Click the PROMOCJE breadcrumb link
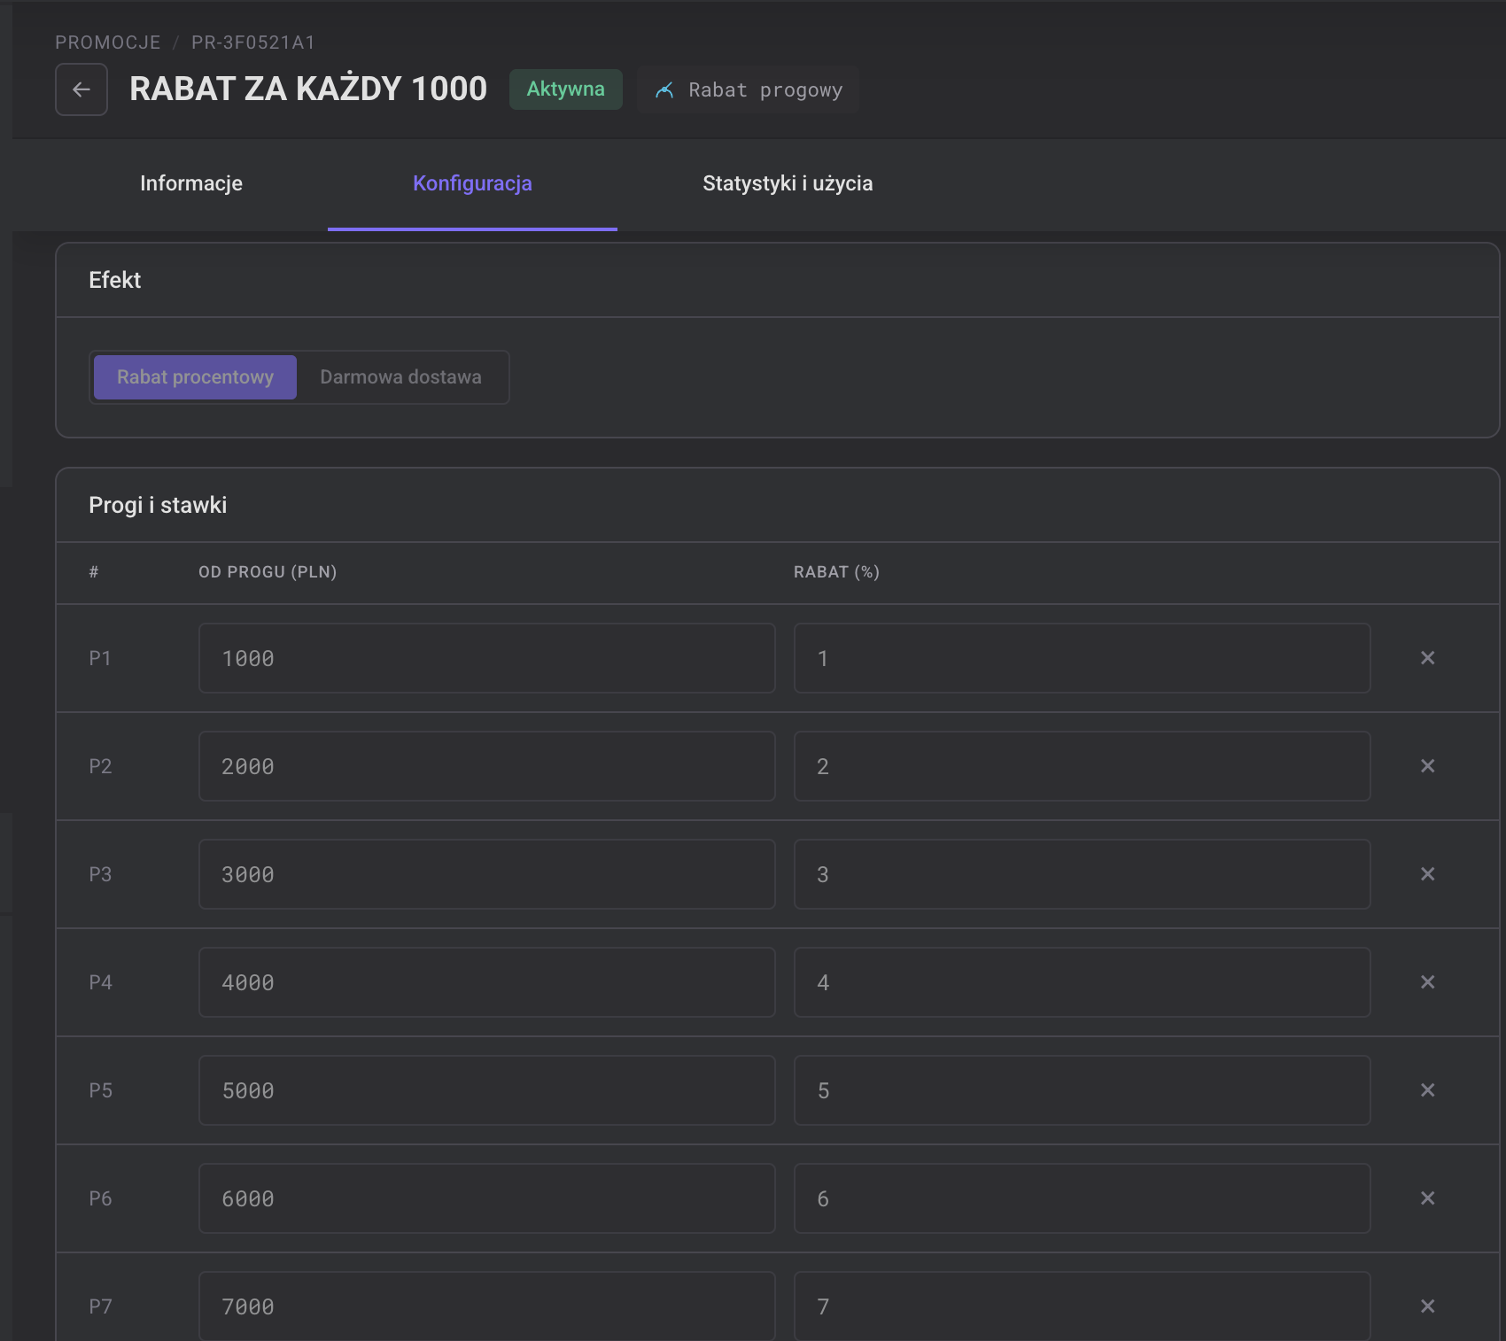Screen dimensions: 1506x1341 108,43
